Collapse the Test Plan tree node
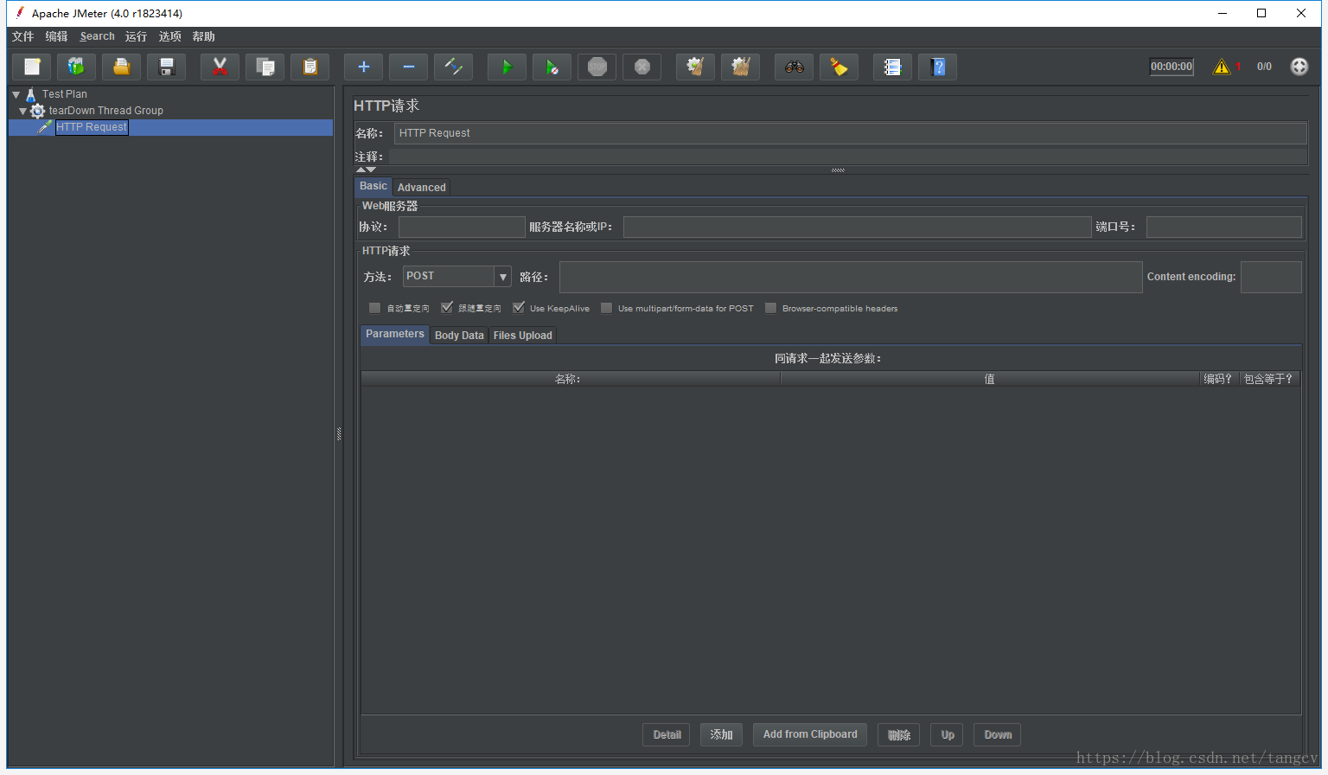This screenshot has height=775, width=1328. pos(16,94)
